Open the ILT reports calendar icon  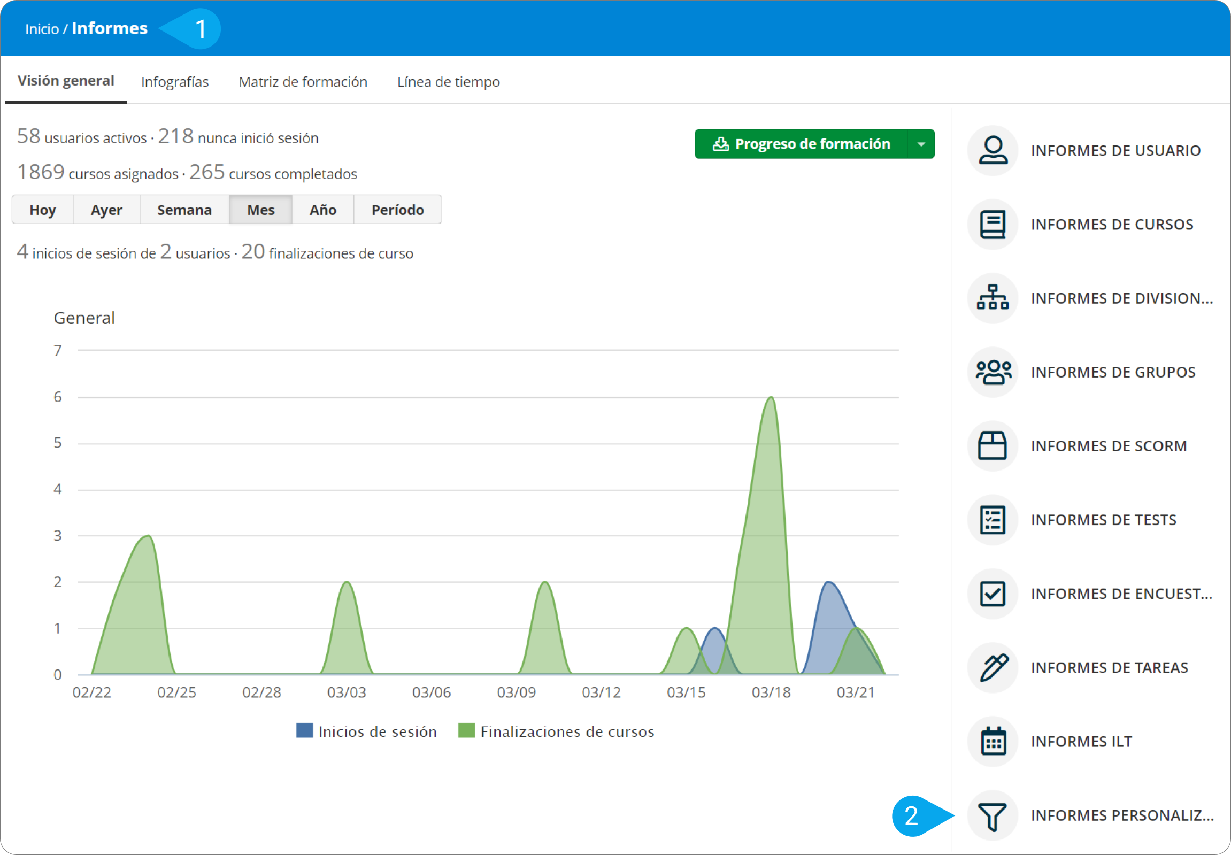993,742
